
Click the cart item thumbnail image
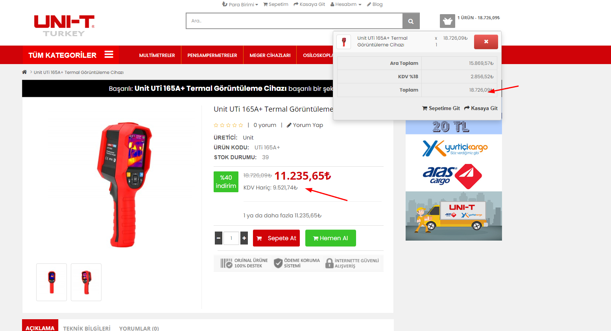click(x=344, y=42)
